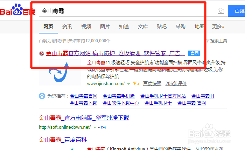Expand dropdown arrow beside onlinedown.net URL
This screenshot has height=150, width=245.
94,128
